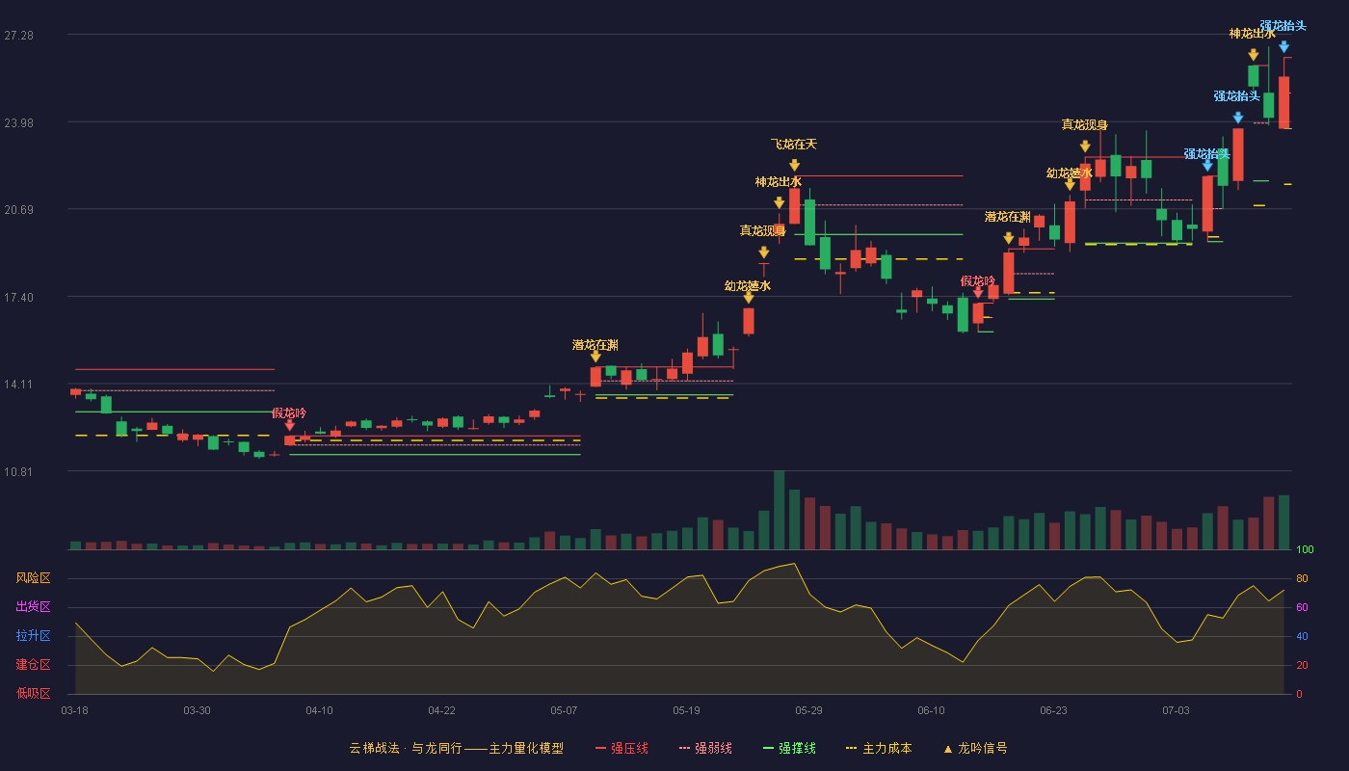Toggle the 龙吟信号 legend label
Screen dimensions: 1349x771
point(983,748)
